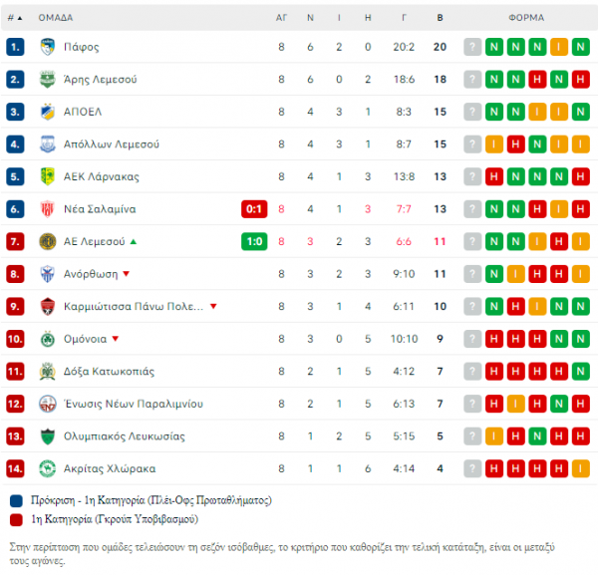The image size is (598, 575).
Task: Click the Ομόνοια green clover crest
Action: pos(47,339)
